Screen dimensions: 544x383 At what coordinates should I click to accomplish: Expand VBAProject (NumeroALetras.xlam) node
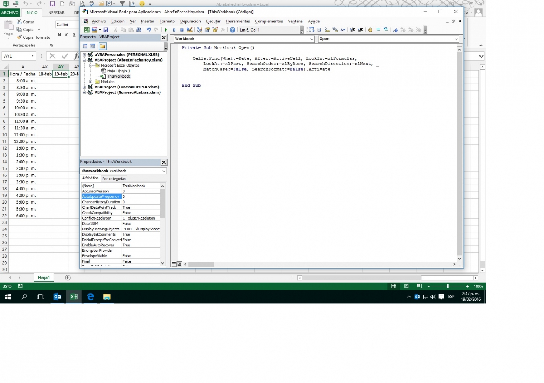click(x=84, y=92)
